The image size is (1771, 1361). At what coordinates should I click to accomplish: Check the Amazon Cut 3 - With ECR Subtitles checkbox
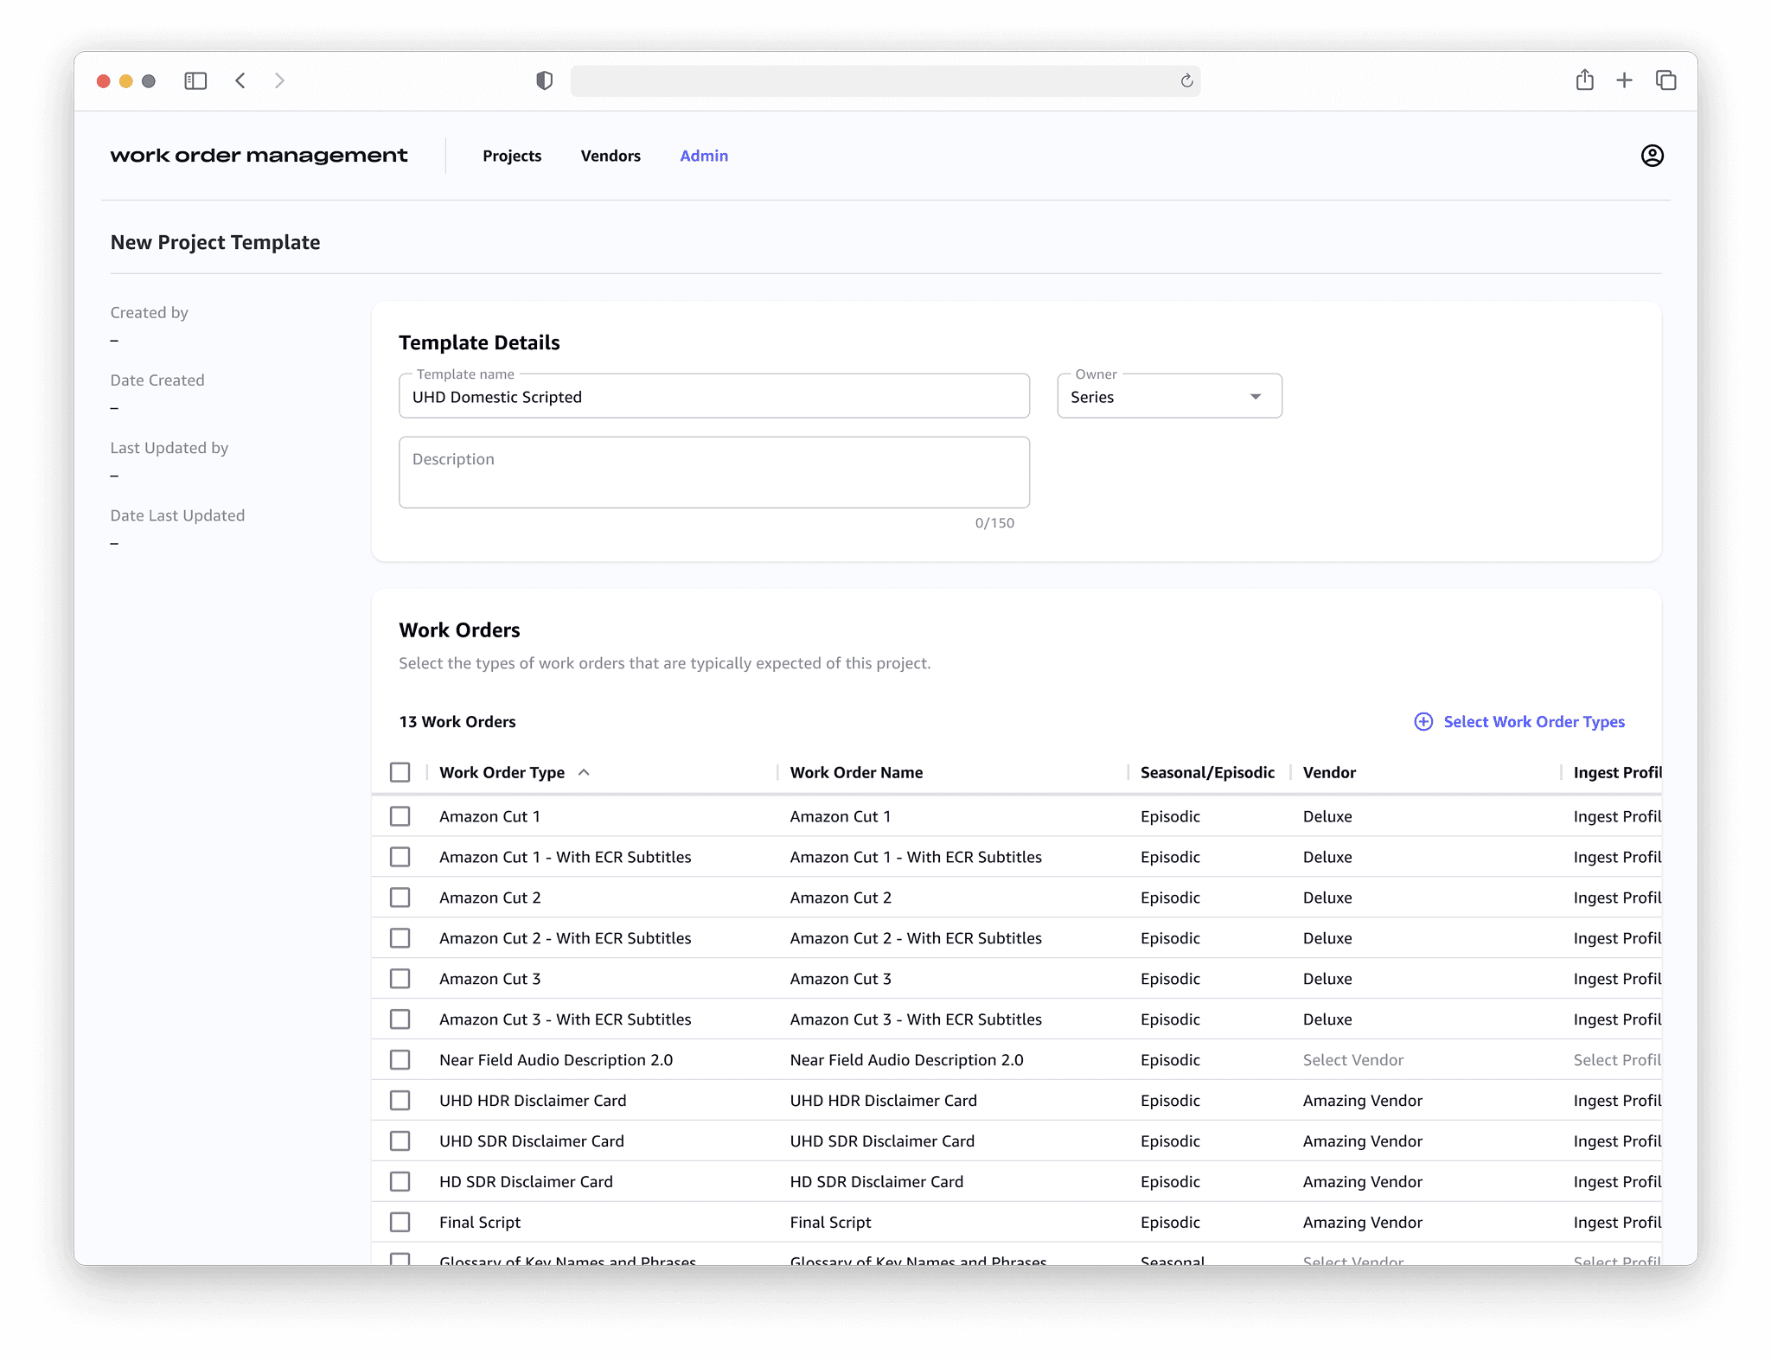(x=400, y=1019)
